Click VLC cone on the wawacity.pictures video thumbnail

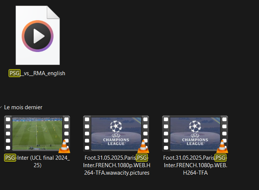point(143,146)
